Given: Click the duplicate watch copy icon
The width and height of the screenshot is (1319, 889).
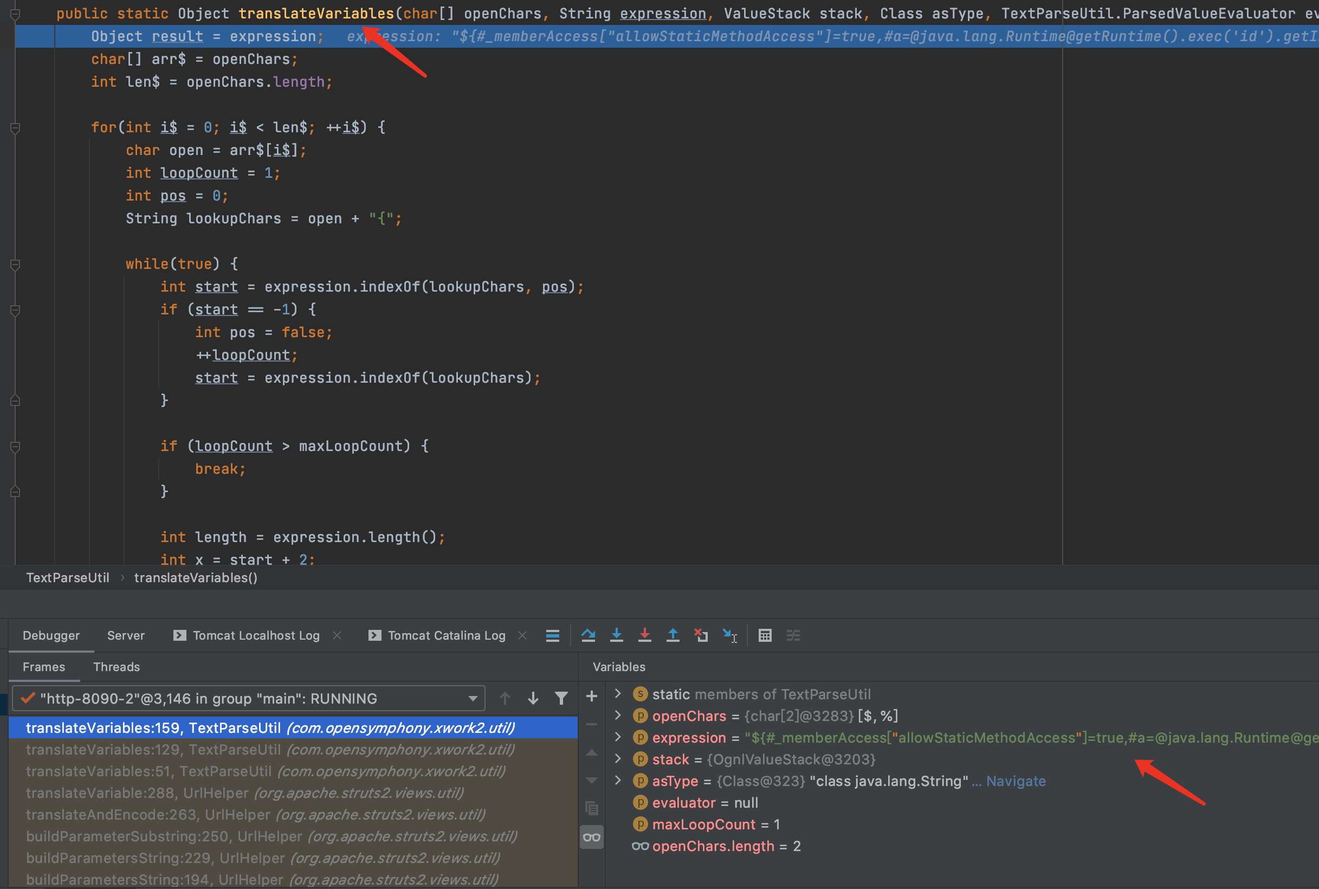Looking at the screenshot, I should tap(591, 808).
